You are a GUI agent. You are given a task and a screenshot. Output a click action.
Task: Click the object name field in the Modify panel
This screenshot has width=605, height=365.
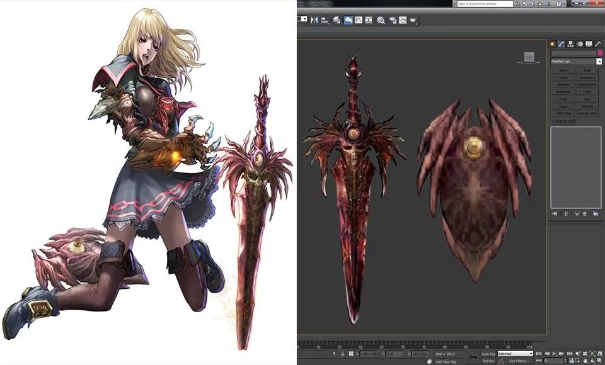coord(573,53)
